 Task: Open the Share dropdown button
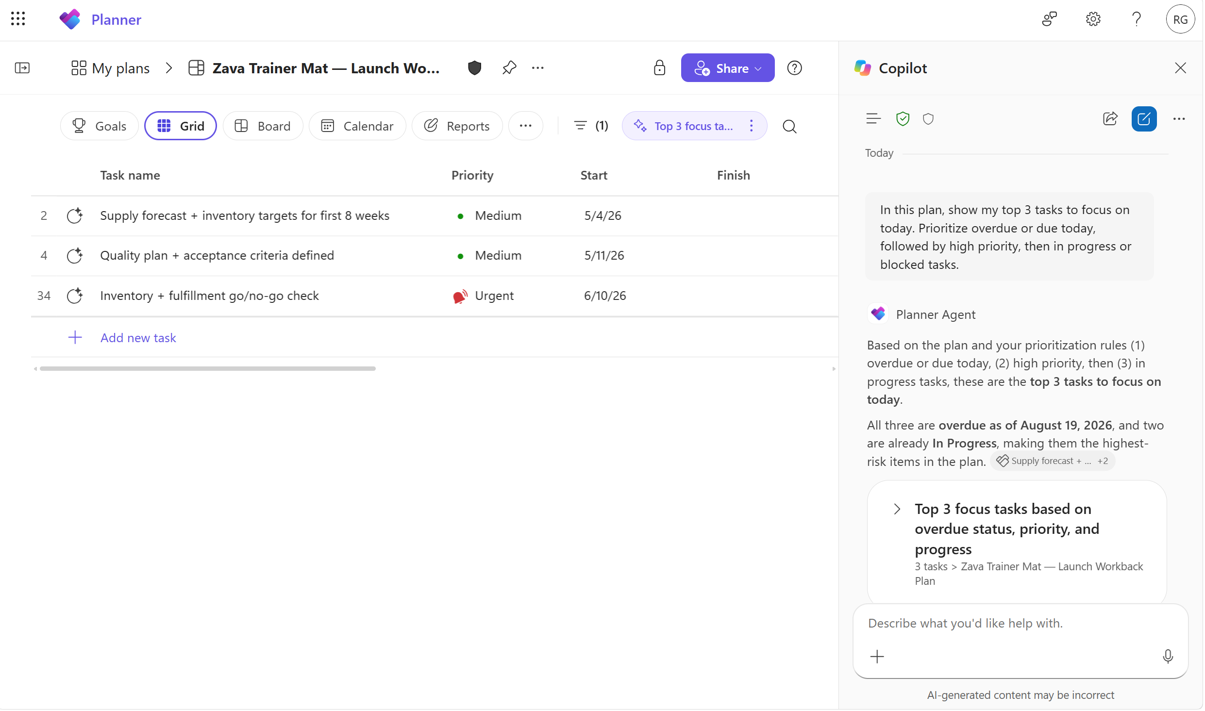[x=727, y=68]
